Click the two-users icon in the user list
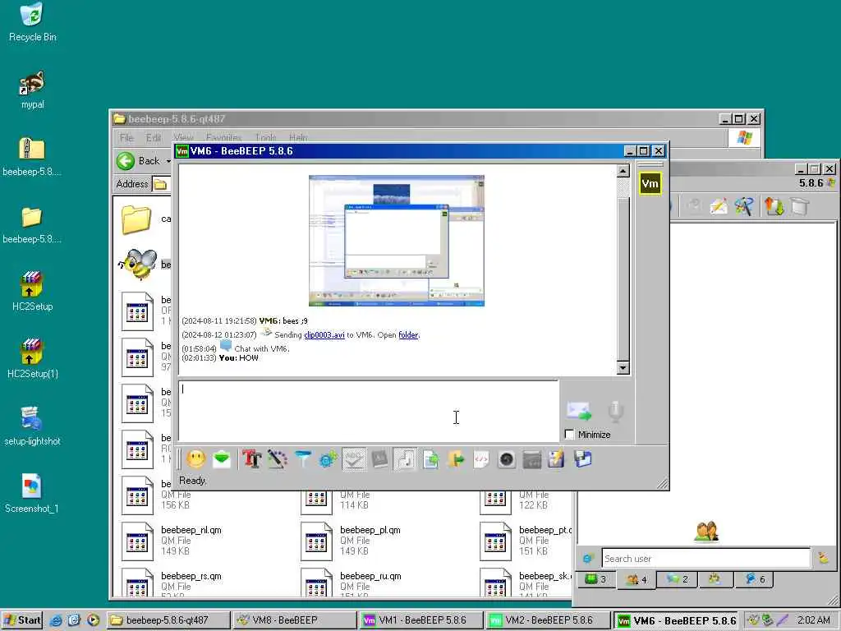The width and height of the screenshot is (841, 631). tap(706, 532)
